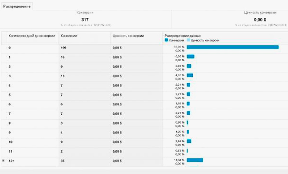Click the Ценность конверсии legend label text
Screen dimensions: 288x174
tap(205, 40)
